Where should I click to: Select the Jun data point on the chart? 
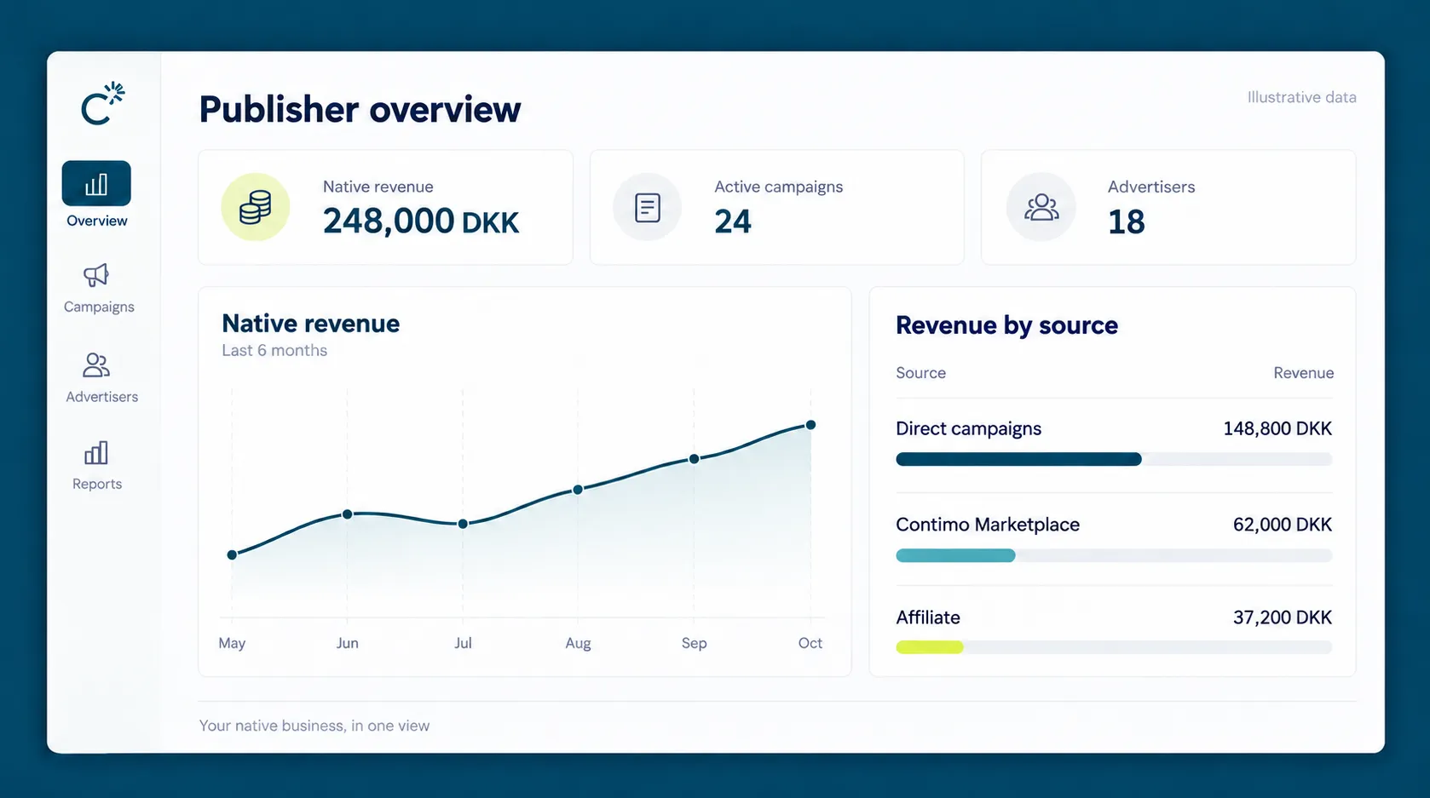coord(347,514)
